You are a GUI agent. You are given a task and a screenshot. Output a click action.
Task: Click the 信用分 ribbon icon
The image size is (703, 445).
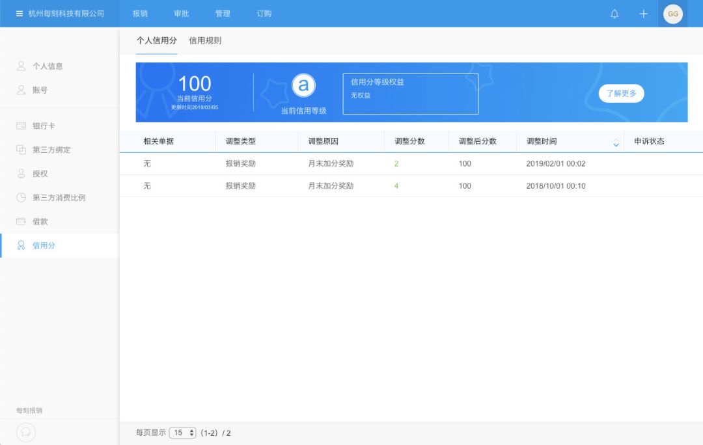pos(21,245)
